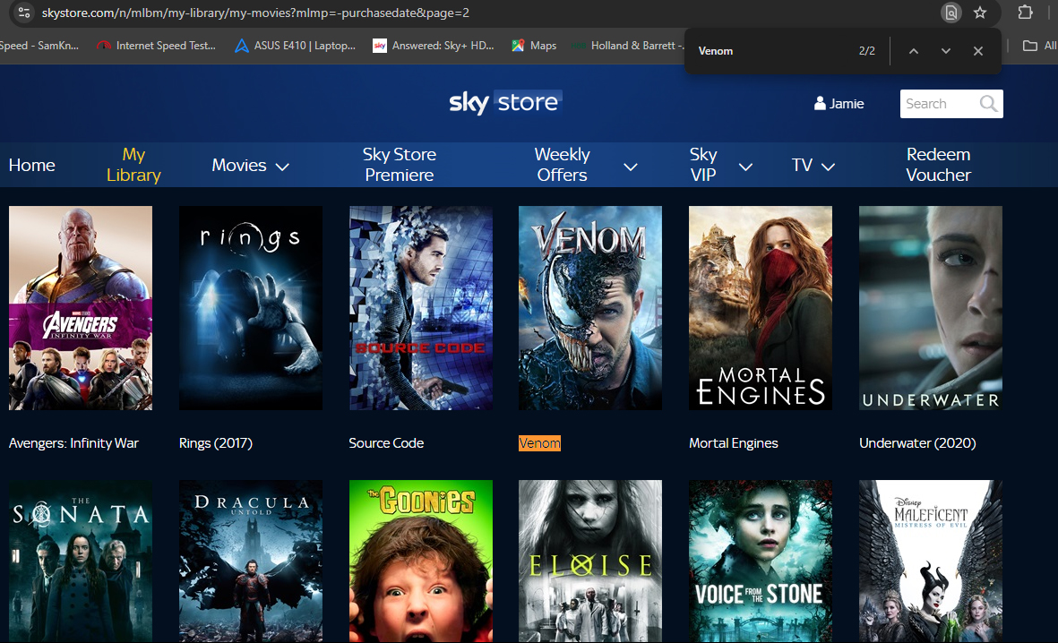Open The Sonata movie poster

[x=81, y=562]
